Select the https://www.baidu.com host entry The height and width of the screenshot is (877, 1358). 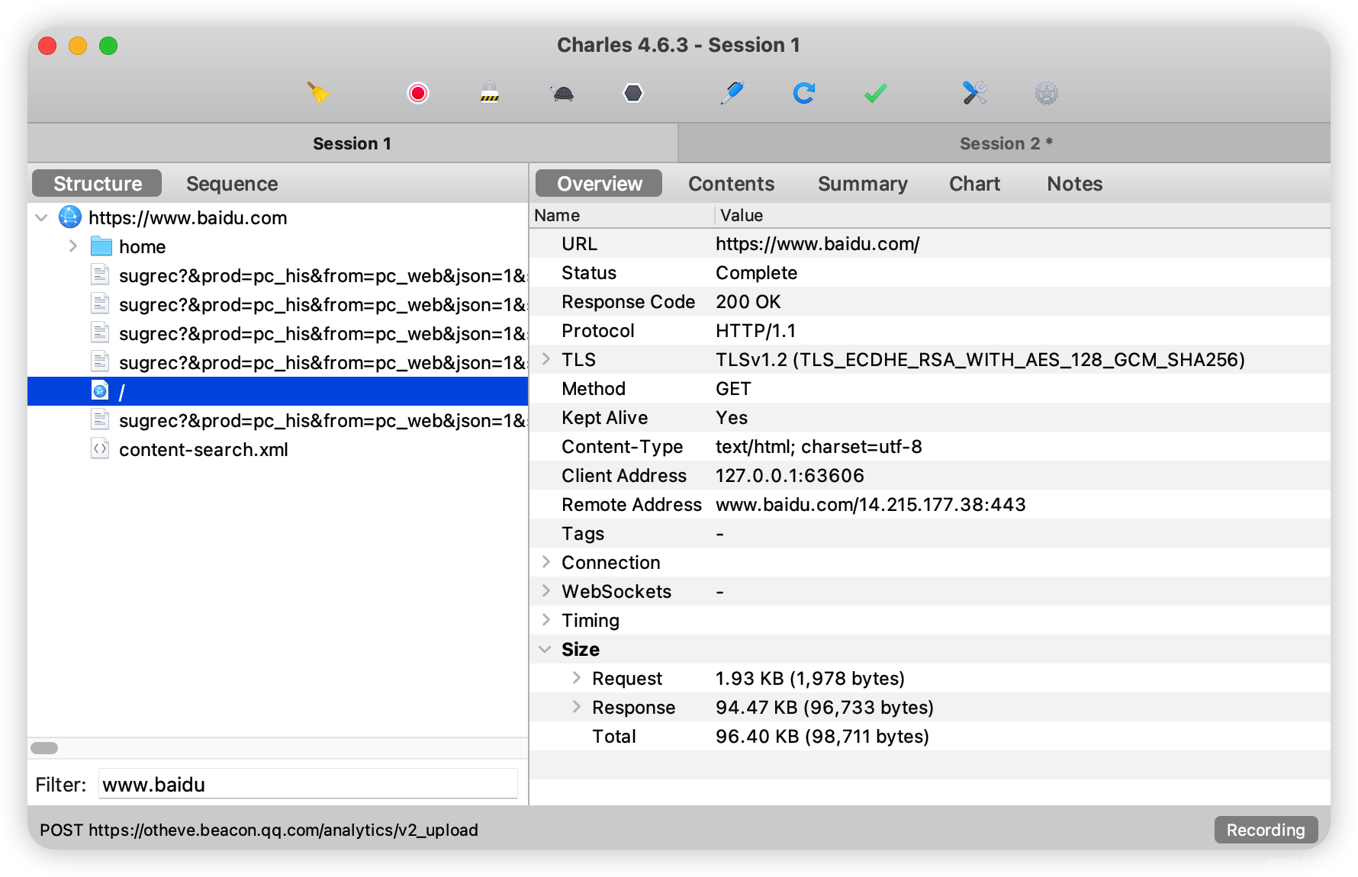click(x=188, y=217)
